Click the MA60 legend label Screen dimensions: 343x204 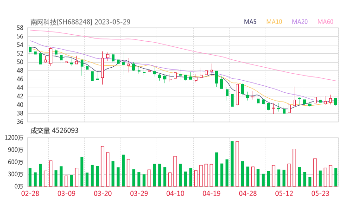pos(325,22)
